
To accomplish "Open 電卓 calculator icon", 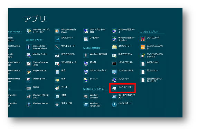I will pyautogui.click(x=57, y=72).
